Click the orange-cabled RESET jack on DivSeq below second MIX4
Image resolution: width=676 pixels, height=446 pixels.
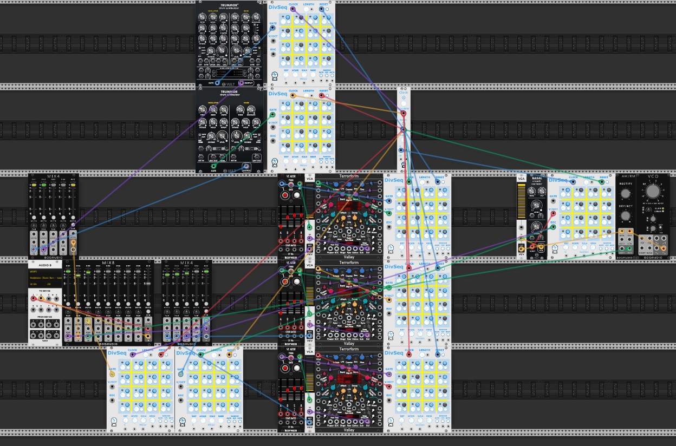click(x=229, y=355)
